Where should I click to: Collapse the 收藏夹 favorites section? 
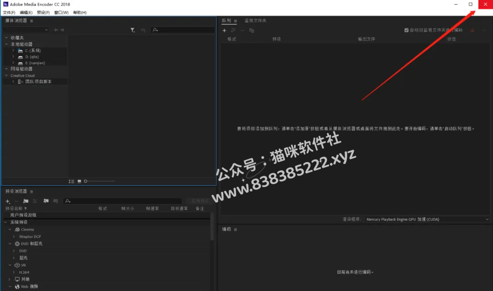(x=6, y=38)
